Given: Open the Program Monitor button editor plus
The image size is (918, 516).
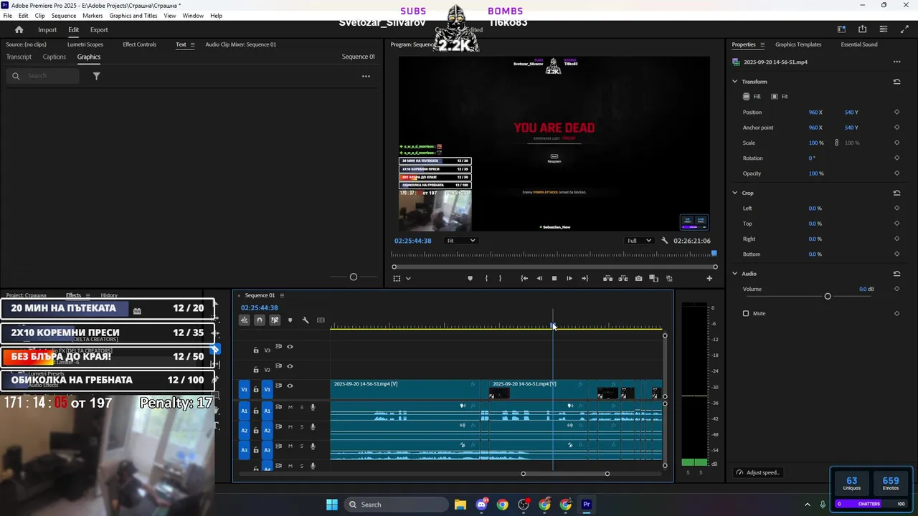Looking at the screenshot, I should [x=709, y=278].
